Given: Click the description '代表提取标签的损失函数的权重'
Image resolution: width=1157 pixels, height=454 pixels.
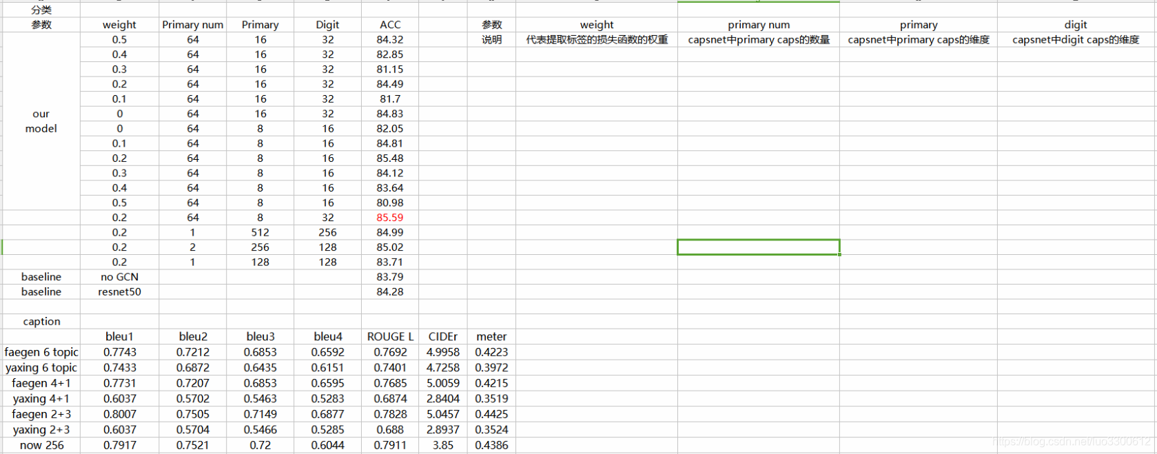Looking at the screenshot, I should point(597,40).
